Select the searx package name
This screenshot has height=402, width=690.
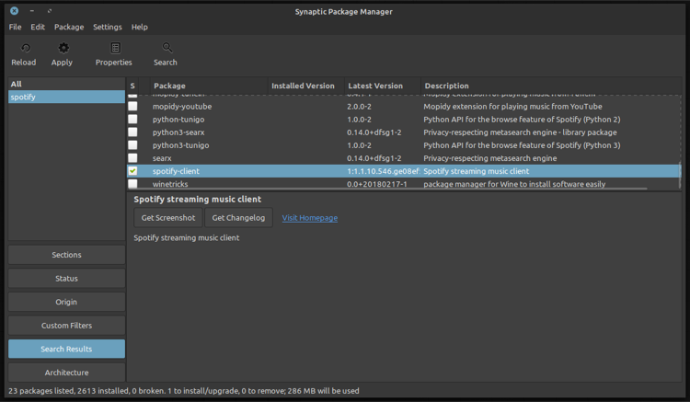(162, 158)
